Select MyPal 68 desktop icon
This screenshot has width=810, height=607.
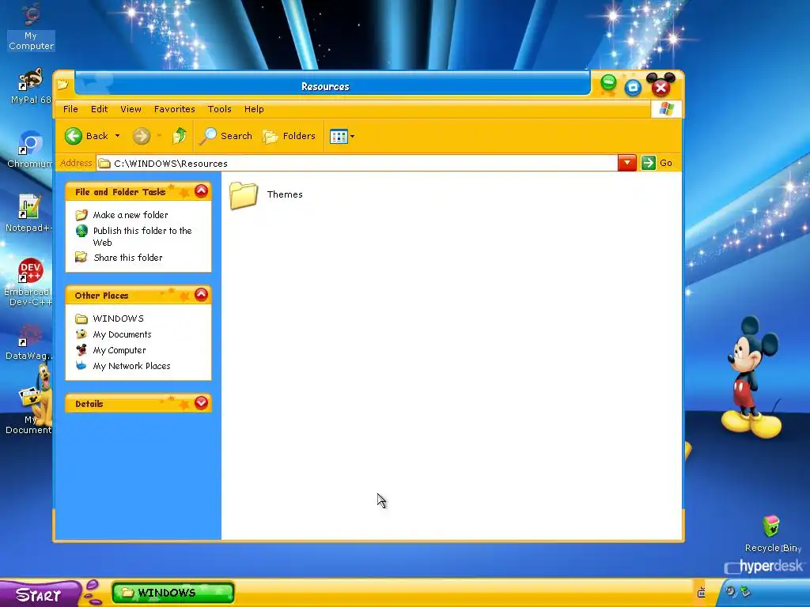pyautogui.click(x=30, y=86)
